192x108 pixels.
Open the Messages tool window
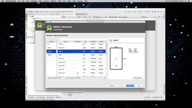click(41, 97)
